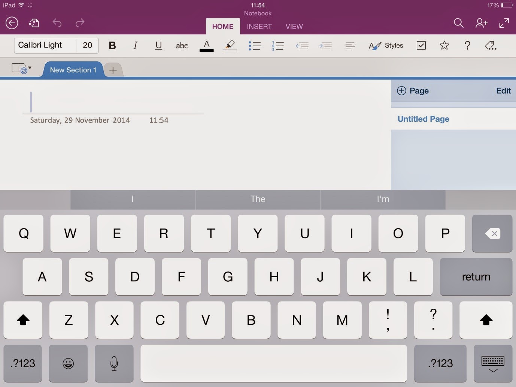
Task: Tap the question mark and period key
Action: pyautogui.click(x=433, y=320)
